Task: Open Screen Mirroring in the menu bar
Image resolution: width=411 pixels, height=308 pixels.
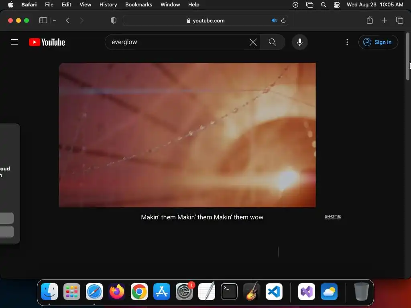Action: pyautogui.click(x=309, y=5)
